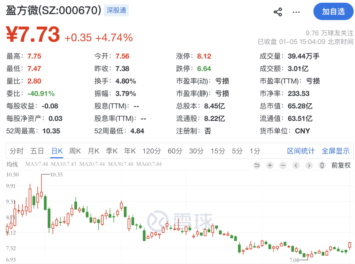The image size is (355, 264).
Task: Open the three-dot more options menu
Action: click(296, 12)
